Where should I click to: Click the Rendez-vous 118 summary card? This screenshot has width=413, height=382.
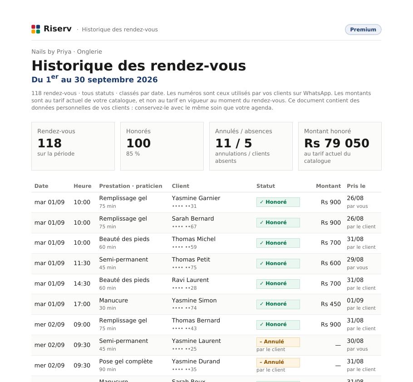(73, 146)
